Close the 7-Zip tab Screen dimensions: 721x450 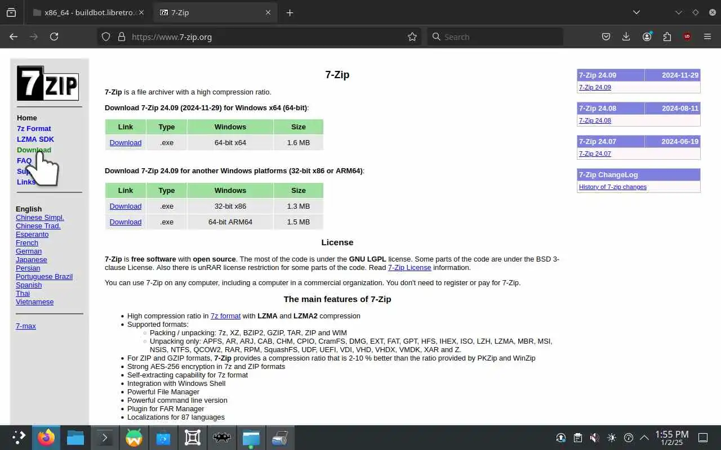point(268,12)
